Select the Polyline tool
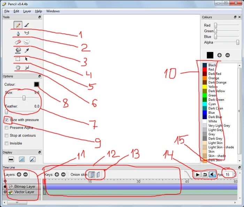 pos(27,33)
